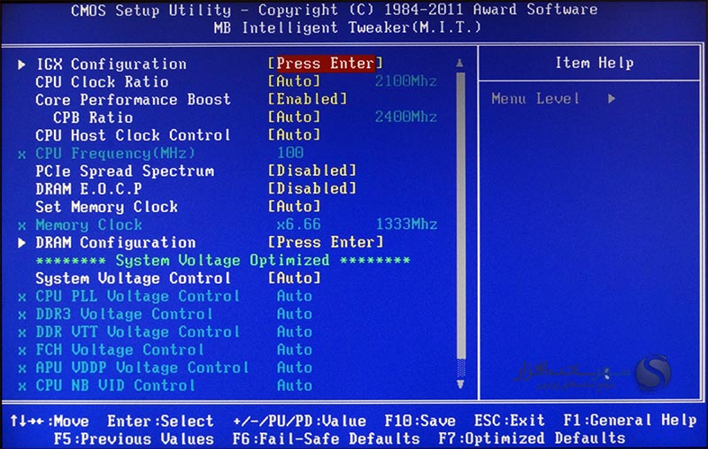Image resolution: width=708 pixels, height=449 pixels.
Task: Click the Menu Level indicator text
Action: [x=535, y=99]
